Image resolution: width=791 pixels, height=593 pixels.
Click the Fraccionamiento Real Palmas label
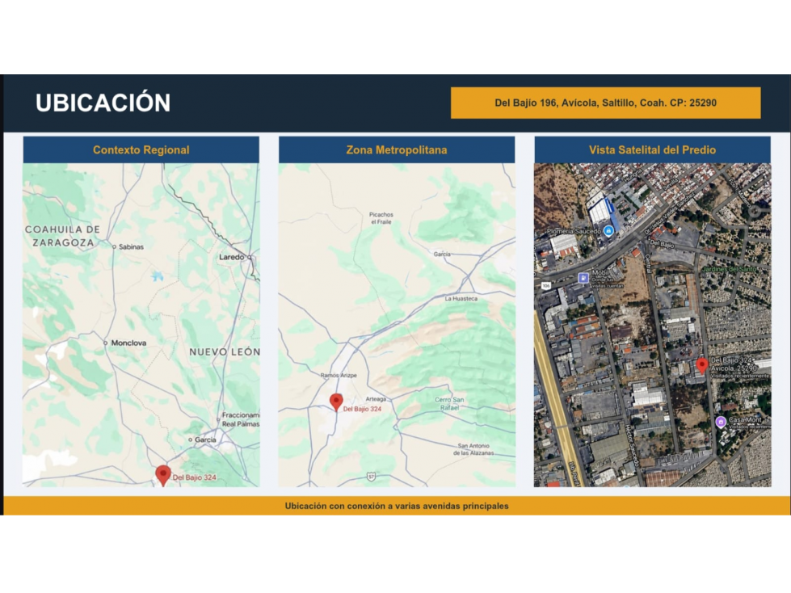(241, 419)
